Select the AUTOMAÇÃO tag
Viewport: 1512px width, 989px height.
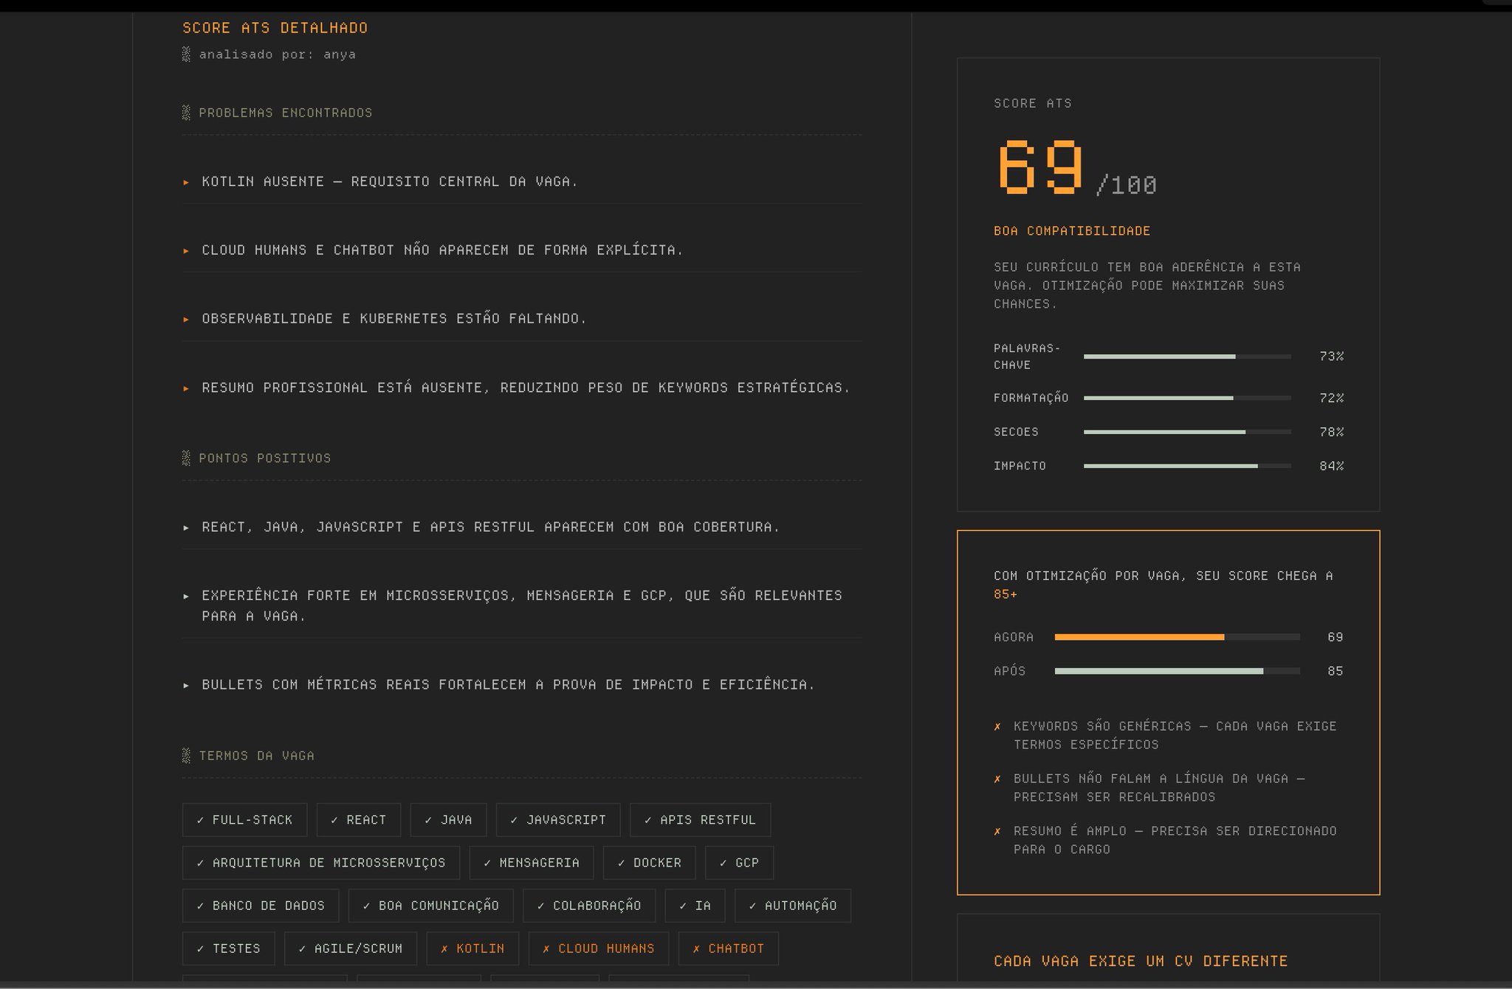(x=793, y=906)
